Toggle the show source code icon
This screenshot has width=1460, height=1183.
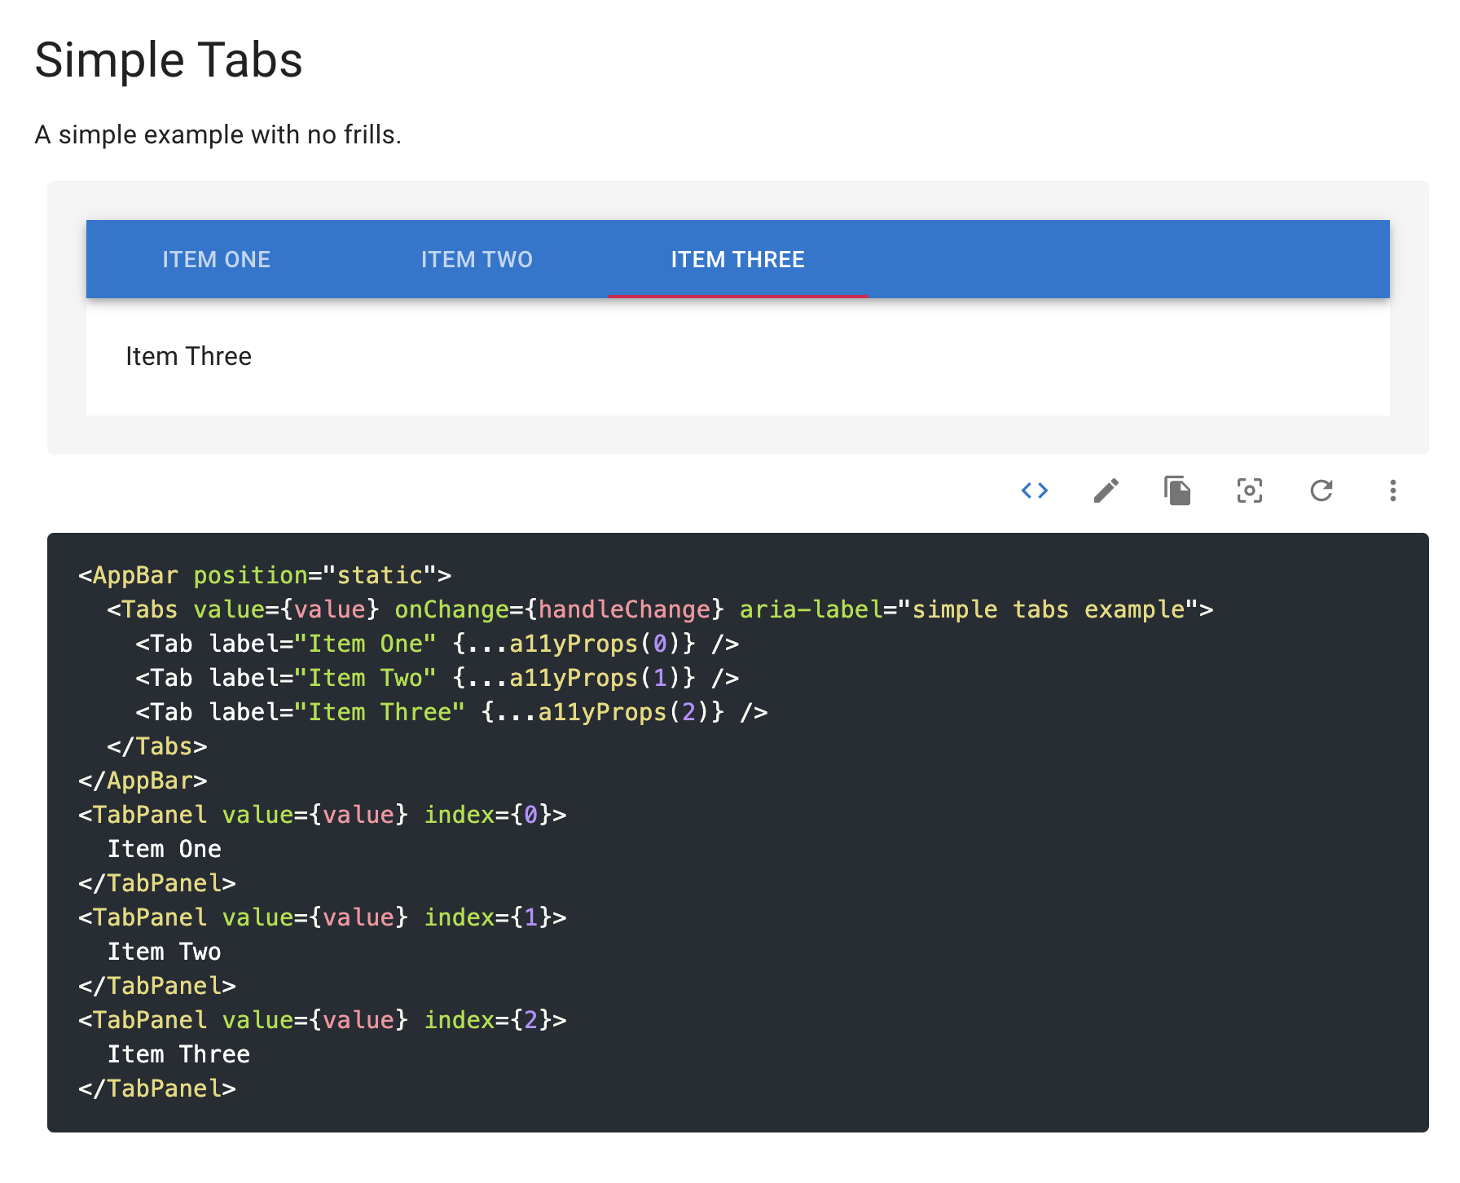[1035, 490]
